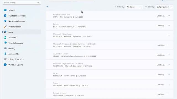Select Microsoft Windows Desktop Runtime app name
This screenshot has height=99, width=177.
74,44
